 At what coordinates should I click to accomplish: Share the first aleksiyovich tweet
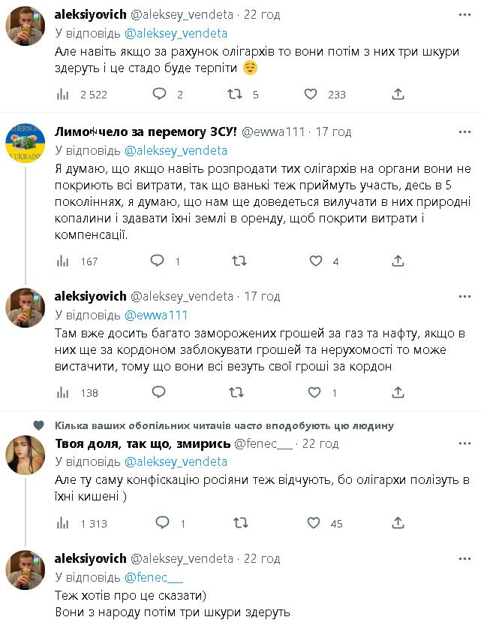pyautogui.click(x=398, y=94)
